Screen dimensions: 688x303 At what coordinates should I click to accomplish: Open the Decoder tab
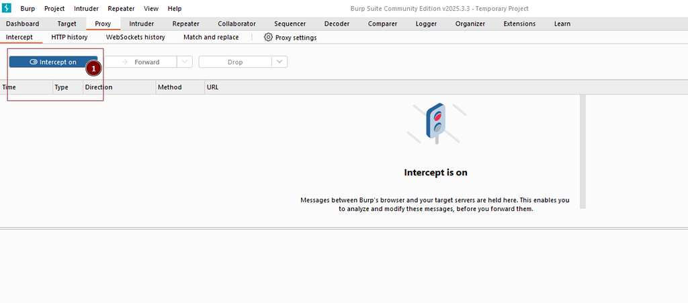tap(337, 24)
